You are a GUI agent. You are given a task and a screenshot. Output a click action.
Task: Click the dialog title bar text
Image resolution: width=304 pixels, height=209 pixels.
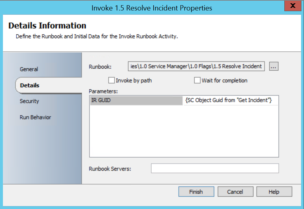pos(152,8)
